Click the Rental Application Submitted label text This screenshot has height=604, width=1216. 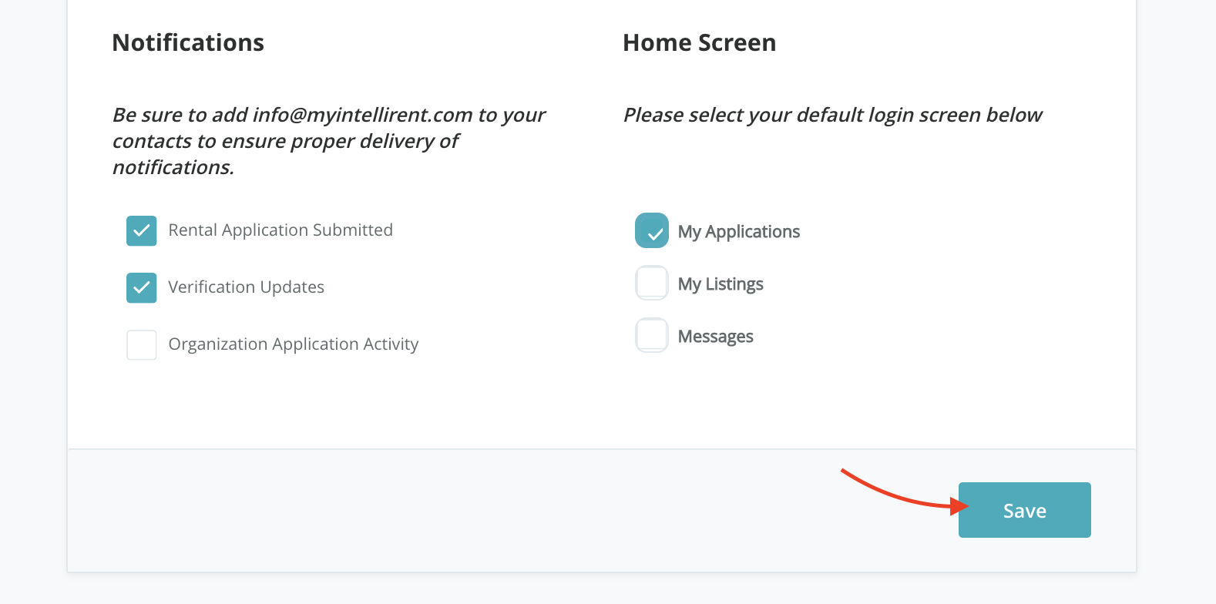click(x=280, y=230)
